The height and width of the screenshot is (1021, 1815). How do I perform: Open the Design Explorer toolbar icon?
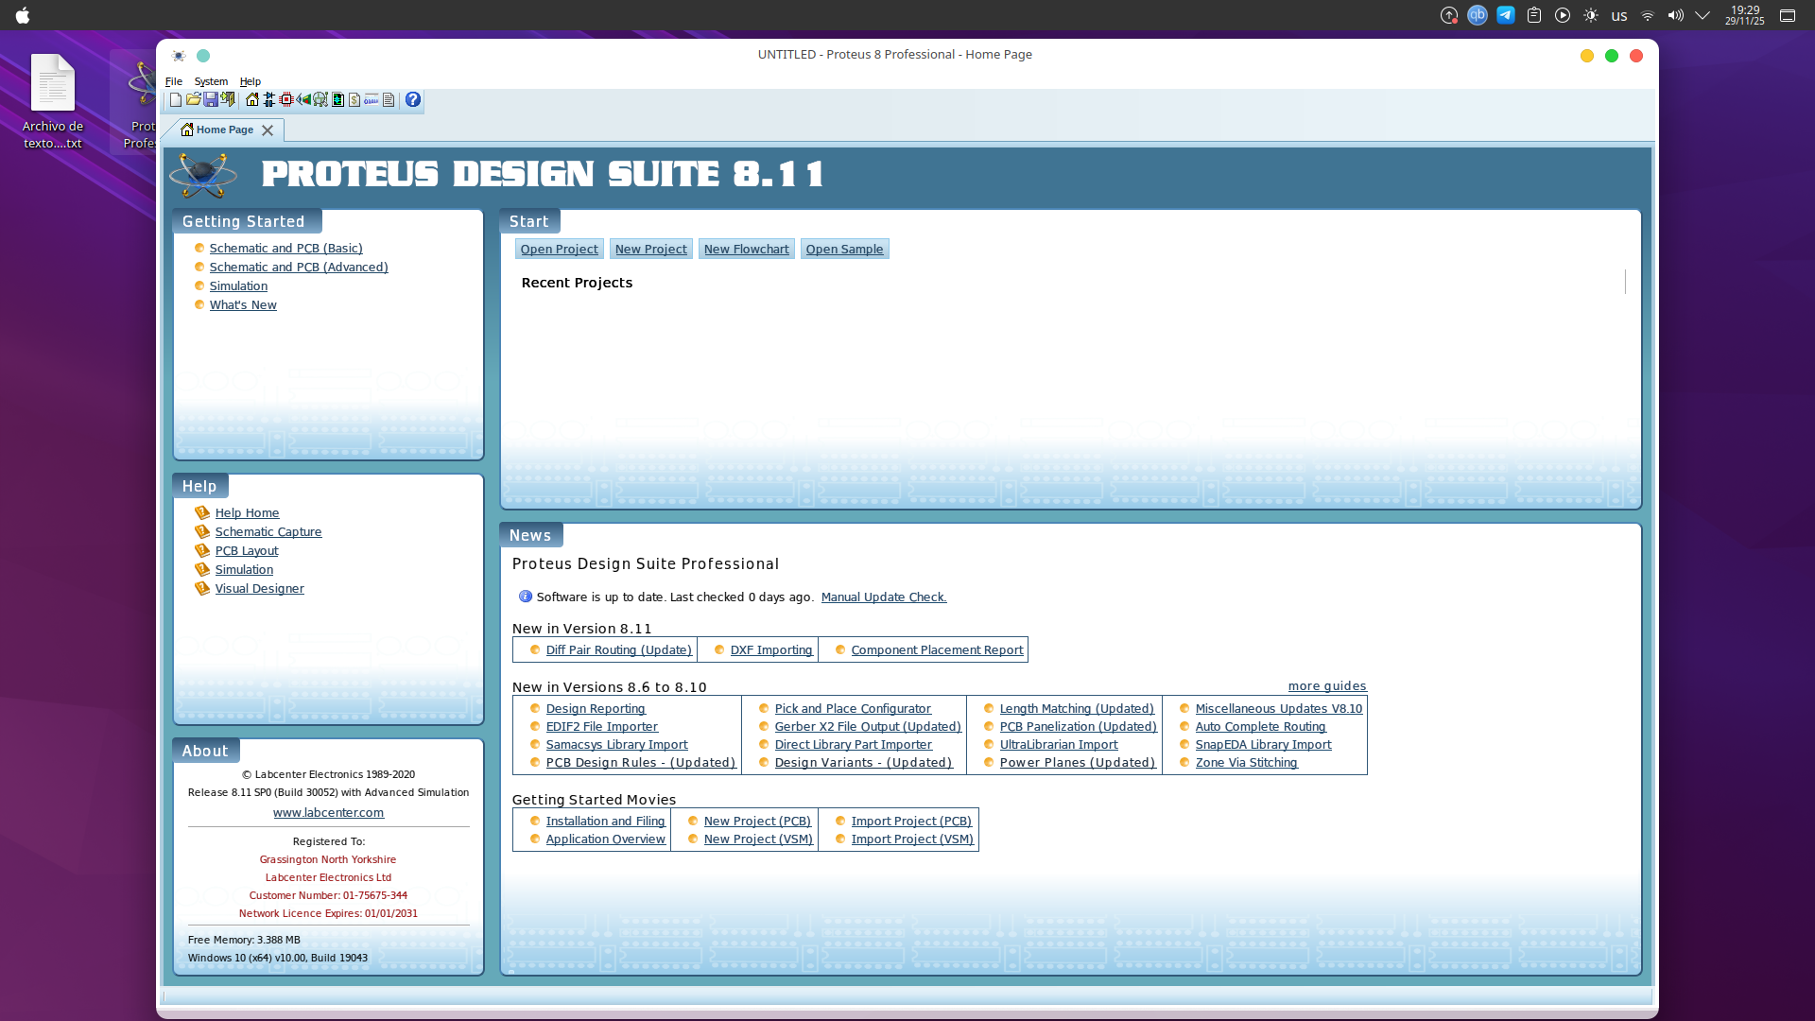pyautogui.click(x=337, y=100)
